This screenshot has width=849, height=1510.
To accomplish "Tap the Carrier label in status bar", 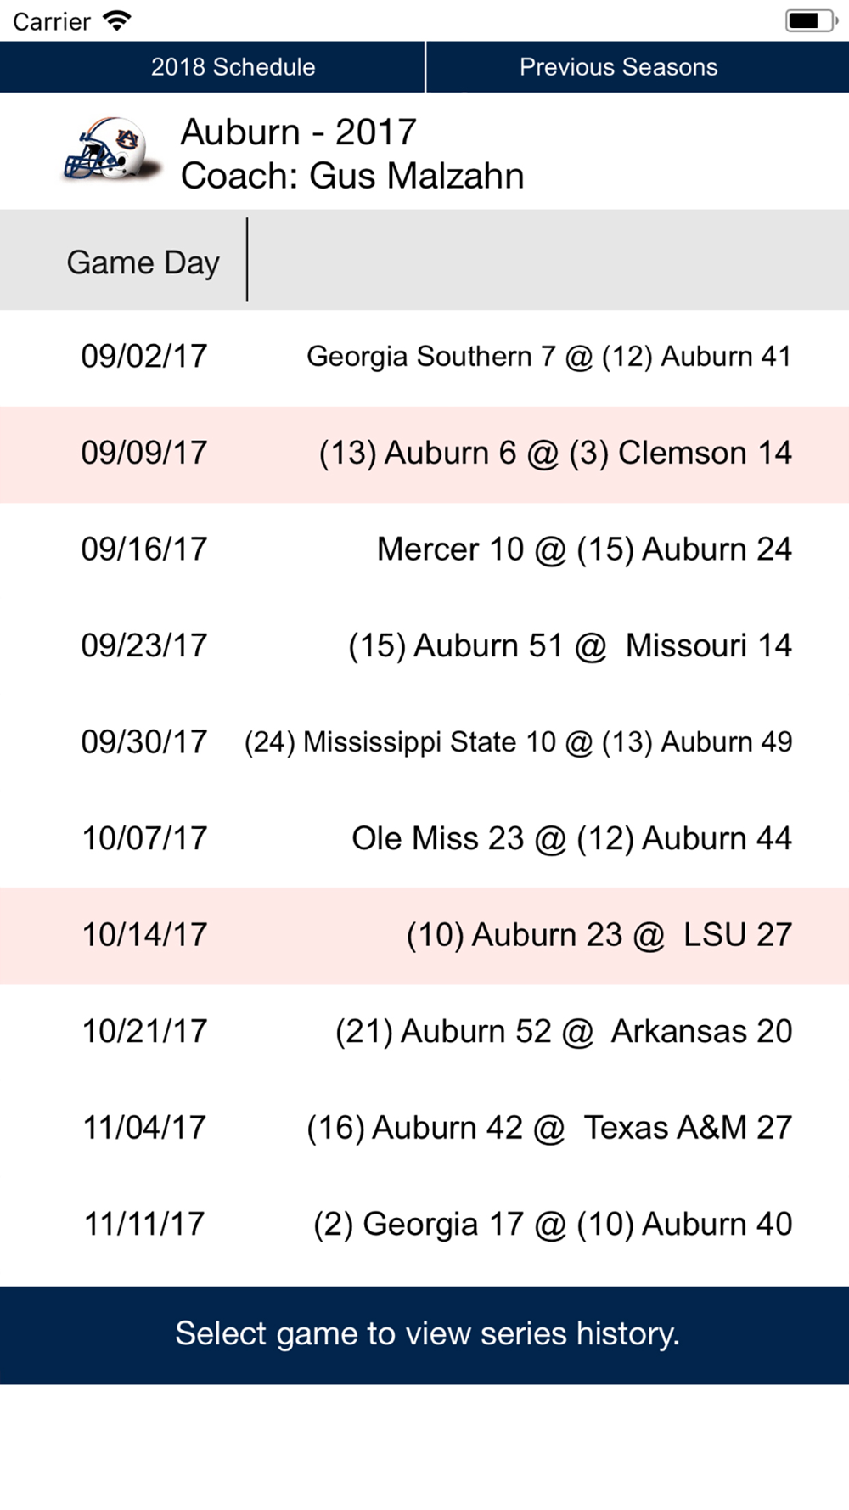I will [52, 21].
